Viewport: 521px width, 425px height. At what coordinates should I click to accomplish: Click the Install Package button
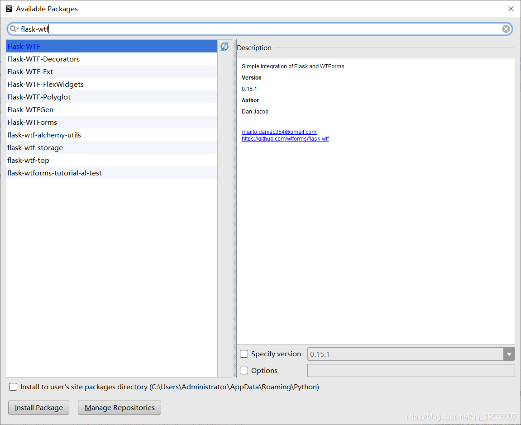pyautogui.click(x=38, y=408)
